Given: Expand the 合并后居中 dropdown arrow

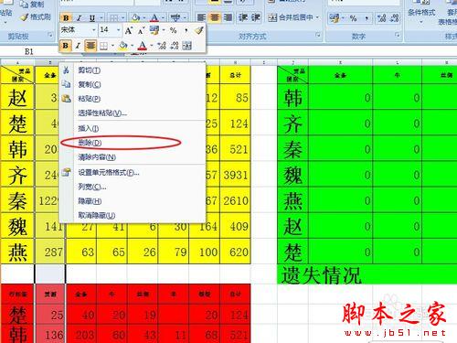Looking at the screenshot, I should (x=317, y=17).
